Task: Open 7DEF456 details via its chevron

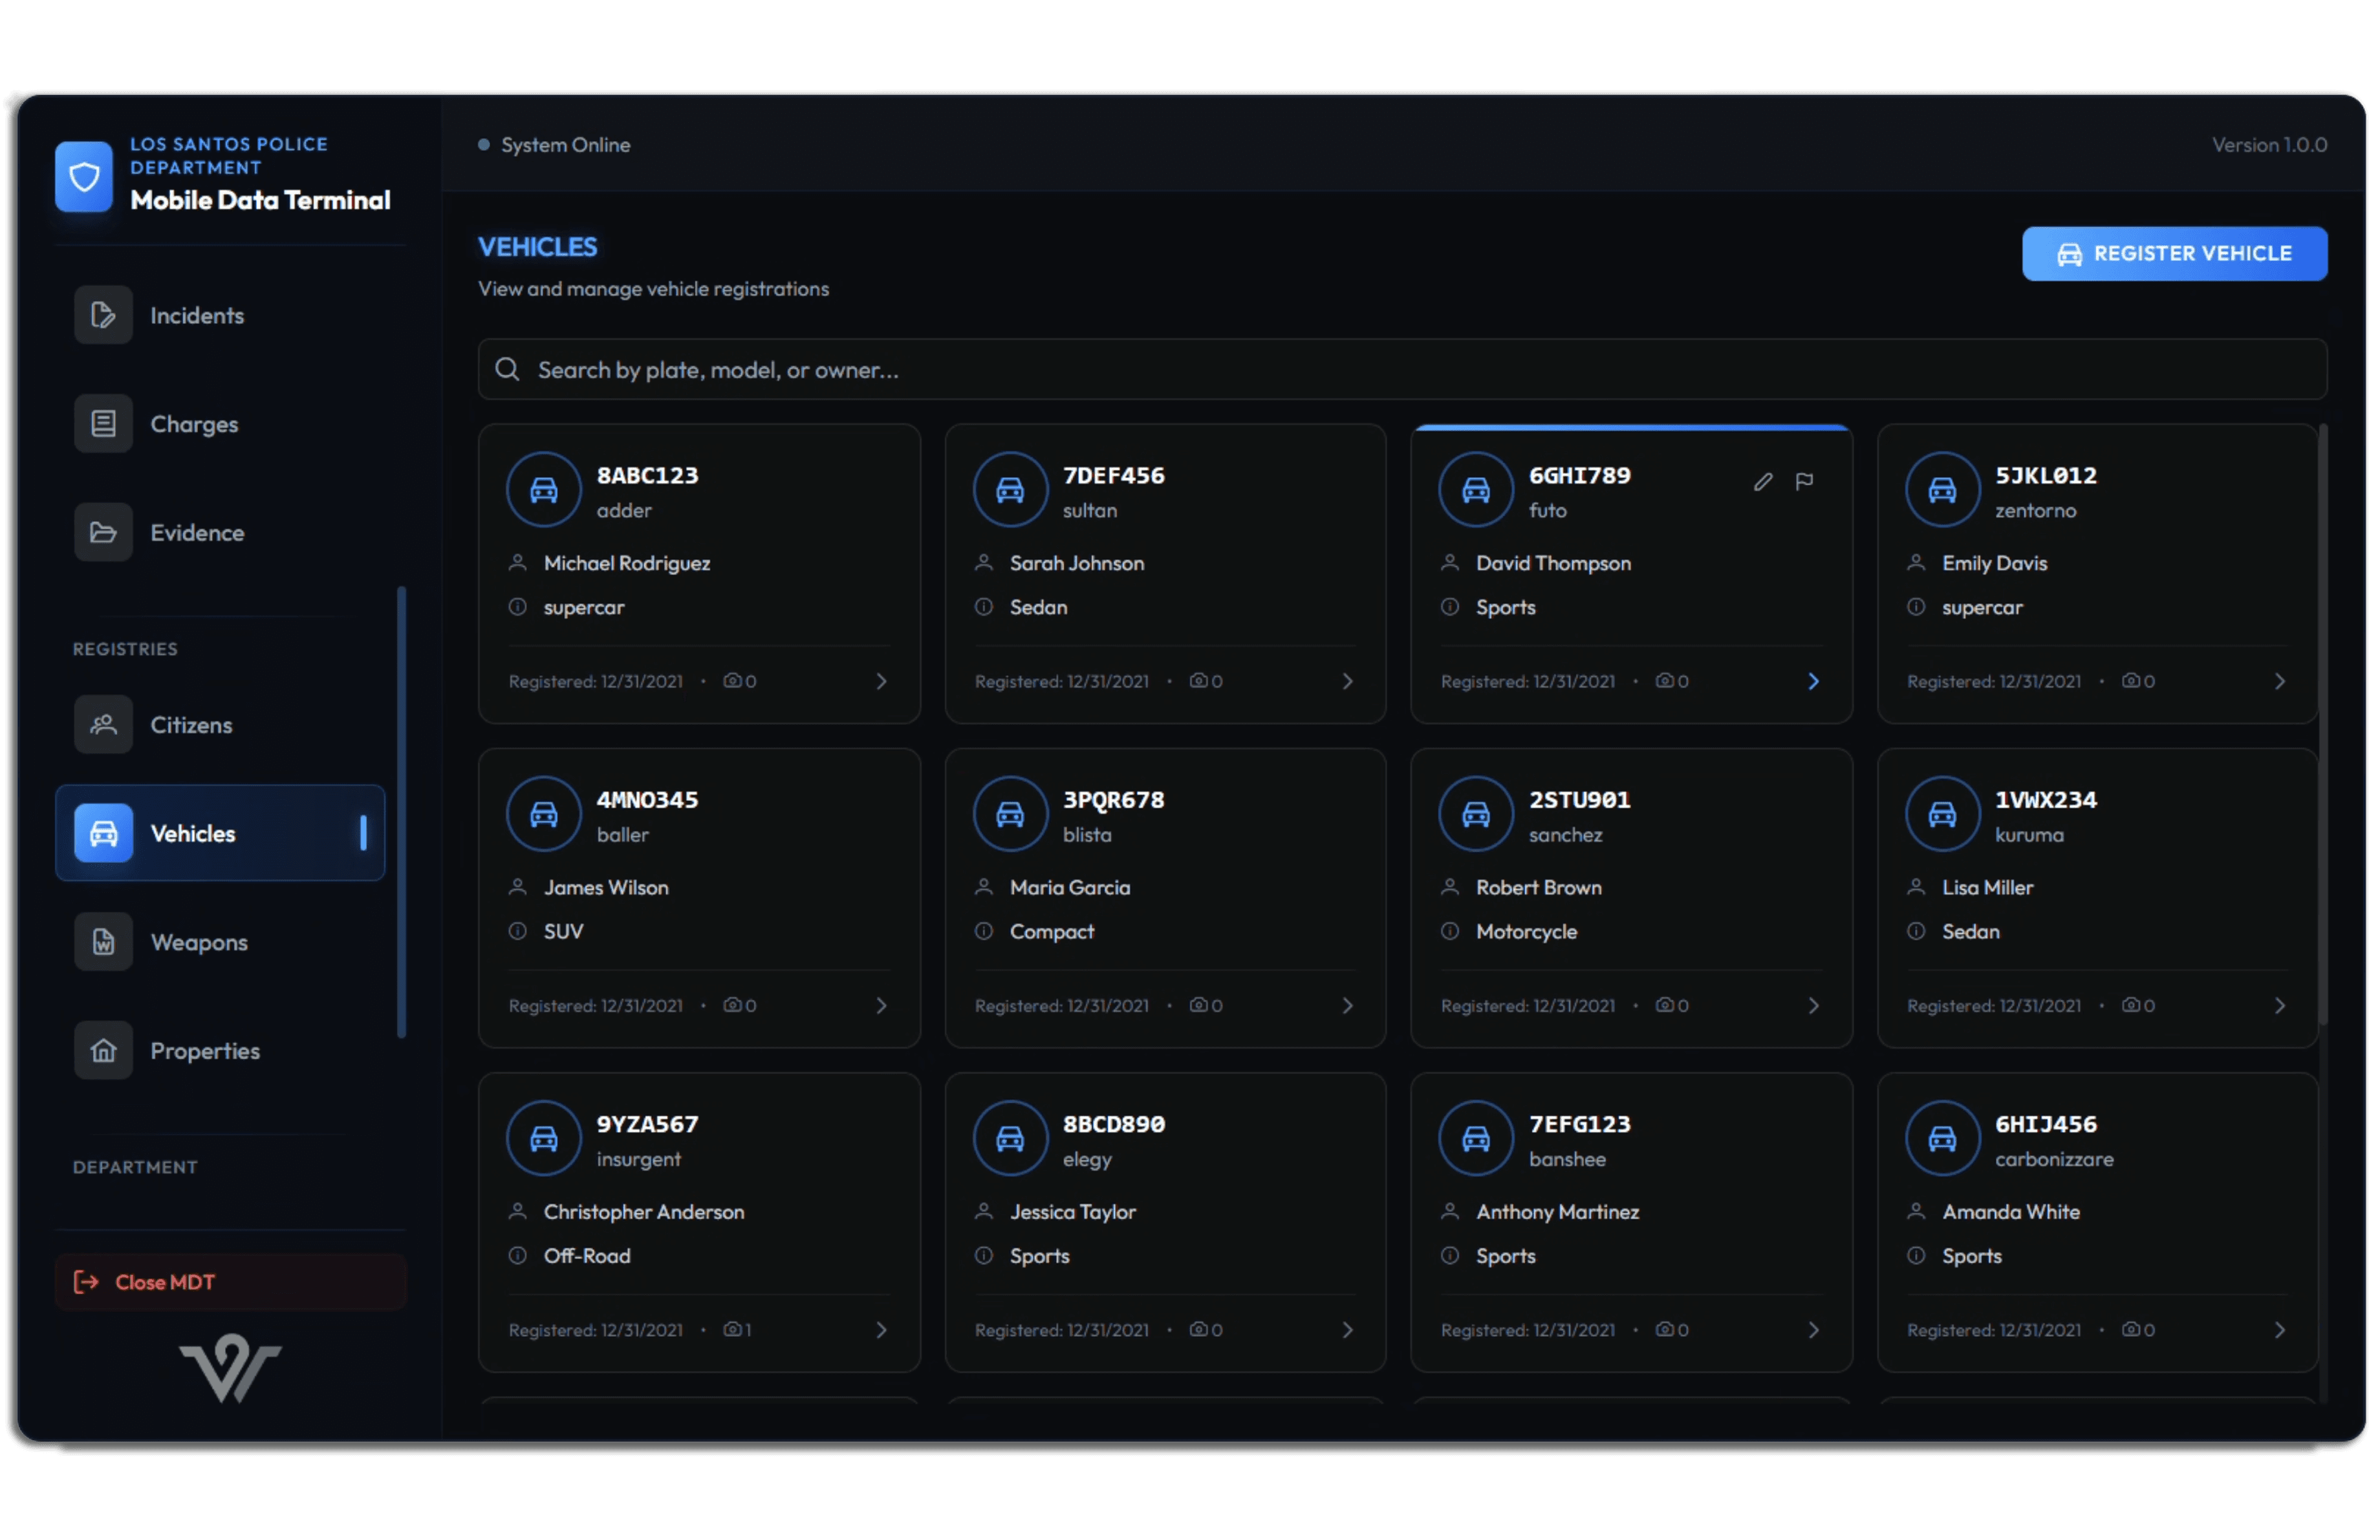Action: (x=1347, y=681)
